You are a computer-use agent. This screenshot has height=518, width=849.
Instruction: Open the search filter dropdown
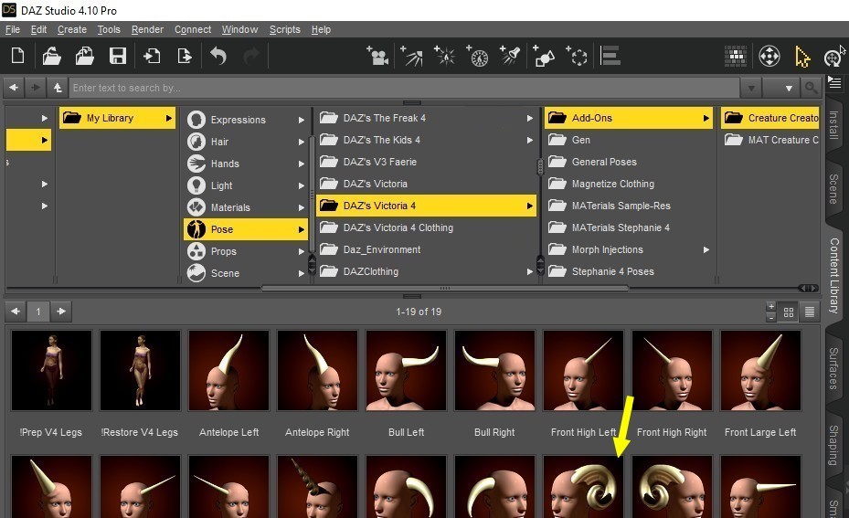tap(781, 88)
